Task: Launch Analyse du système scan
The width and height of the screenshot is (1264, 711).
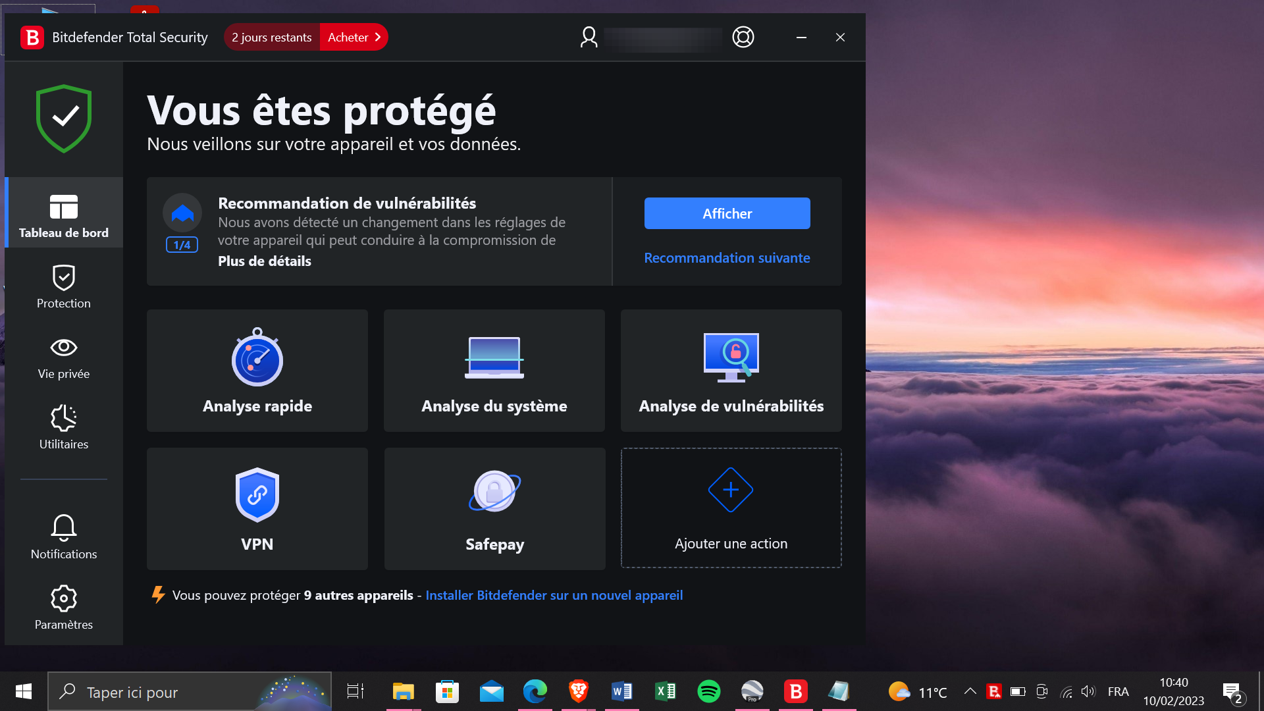Action: (494, 371)
